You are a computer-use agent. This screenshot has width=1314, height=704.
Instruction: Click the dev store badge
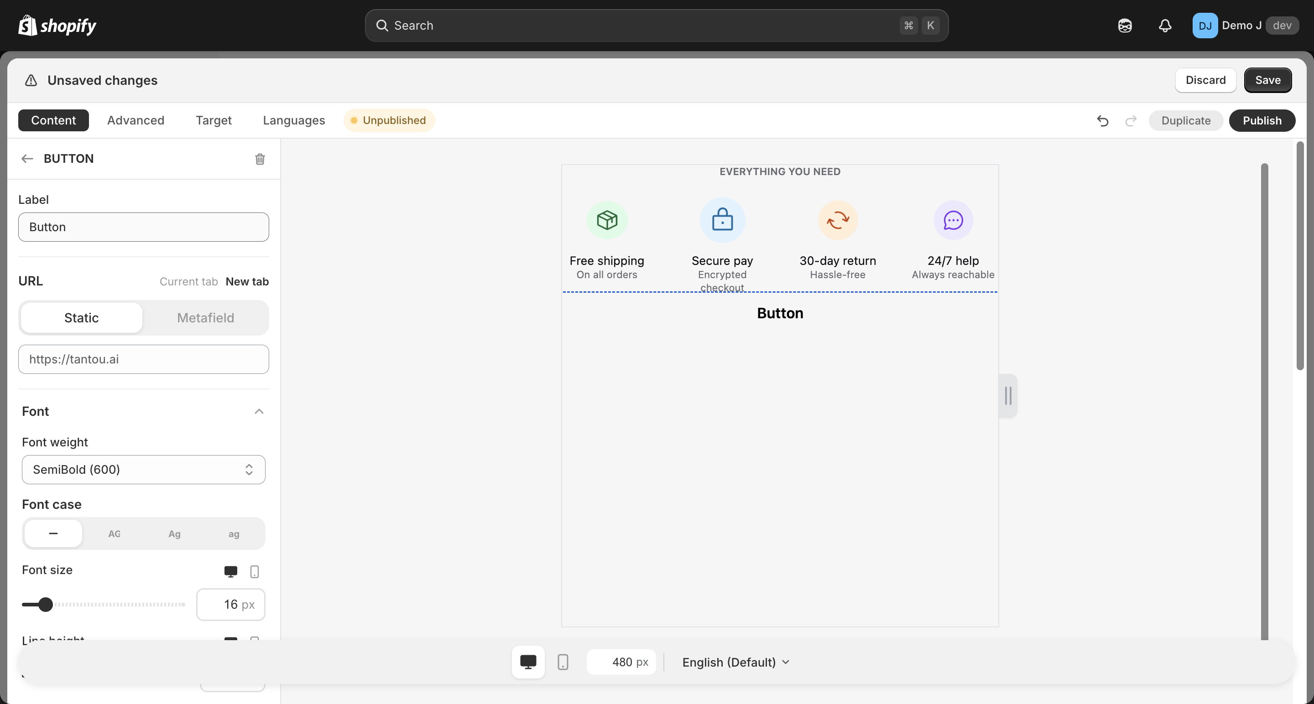[1282, 26]
